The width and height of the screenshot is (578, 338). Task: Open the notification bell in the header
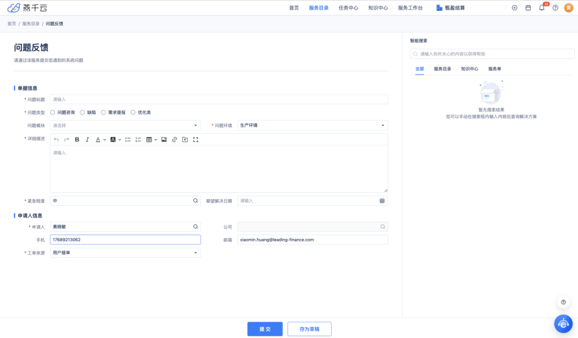point(542,8)
